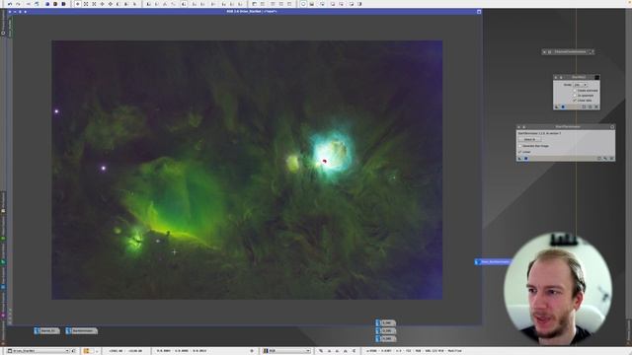
Task: Click the bottom of three stacked process icons
Action: click(386, 338)
